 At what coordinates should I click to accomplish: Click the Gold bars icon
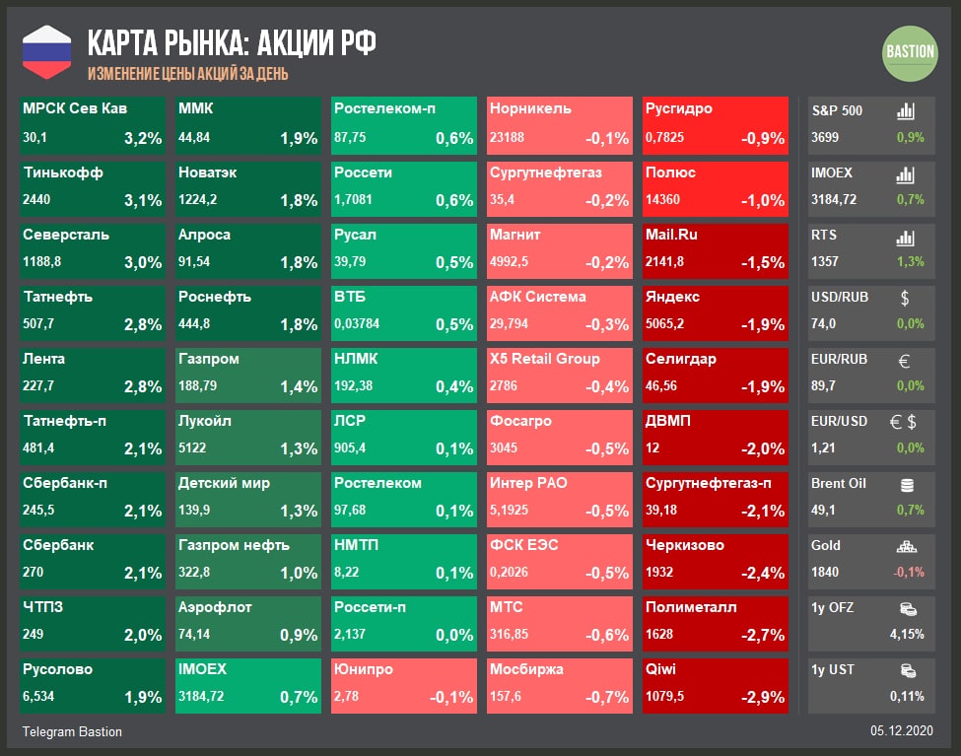coord(906,546)
